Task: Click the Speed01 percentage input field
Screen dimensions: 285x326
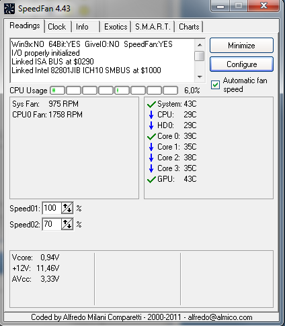Action: 52,208
